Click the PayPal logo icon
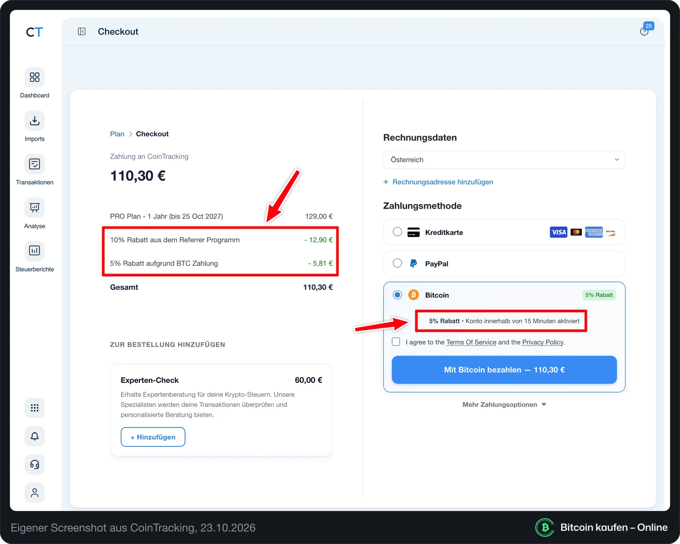This screenshot has height=544, width=680. coord(413,263)
